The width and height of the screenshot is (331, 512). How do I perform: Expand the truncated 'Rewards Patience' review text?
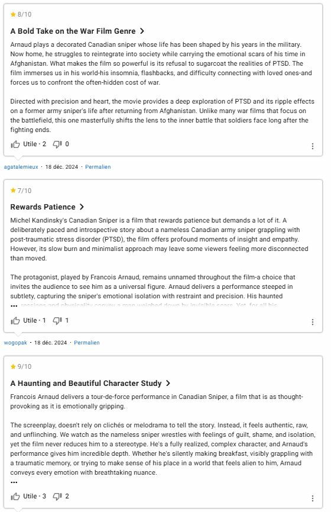point(14,306)
